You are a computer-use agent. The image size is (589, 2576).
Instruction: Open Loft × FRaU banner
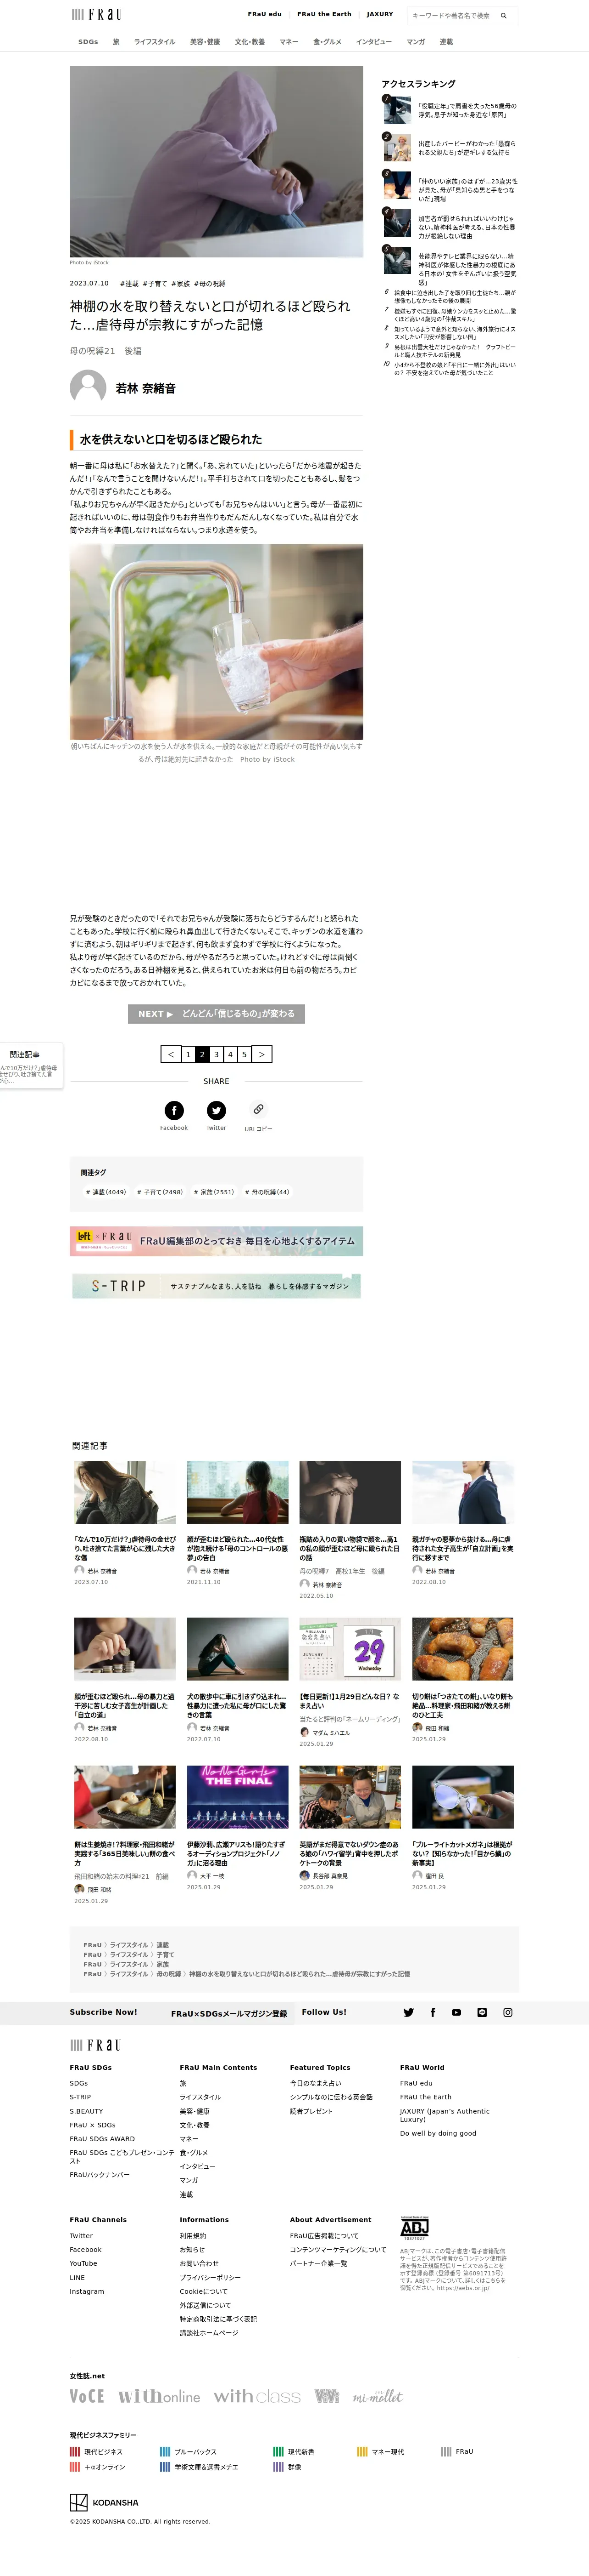point(217,1241)
